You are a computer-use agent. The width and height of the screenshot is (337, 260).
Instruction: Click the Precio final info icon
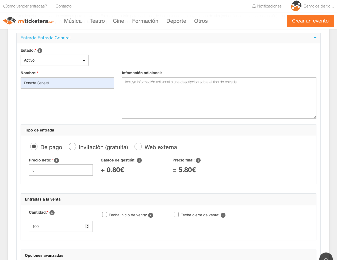[198, 160]
